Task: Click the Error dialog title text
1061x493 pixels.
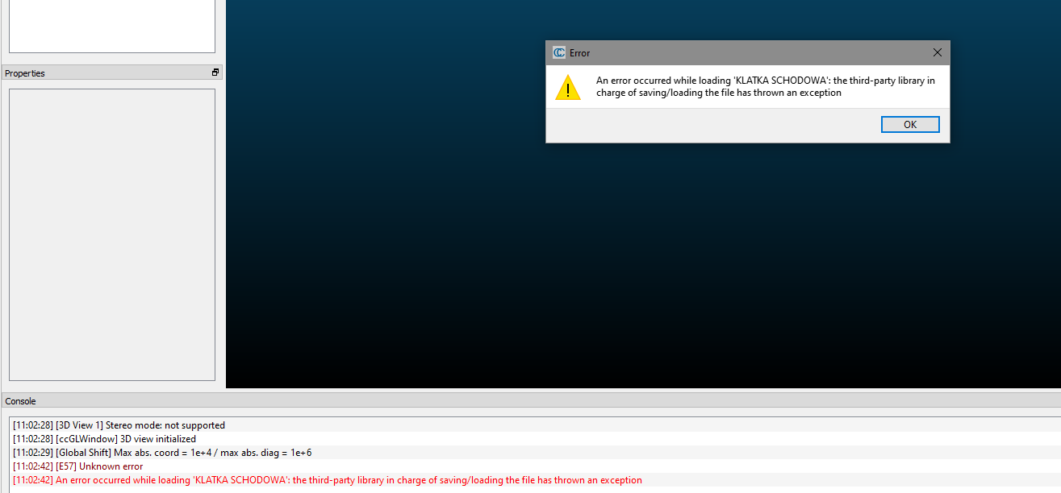Action: point(579,53)
